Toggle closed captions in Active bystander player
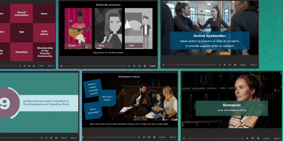The width and height of the screenshot is (283, 141). tap(229, 65)
